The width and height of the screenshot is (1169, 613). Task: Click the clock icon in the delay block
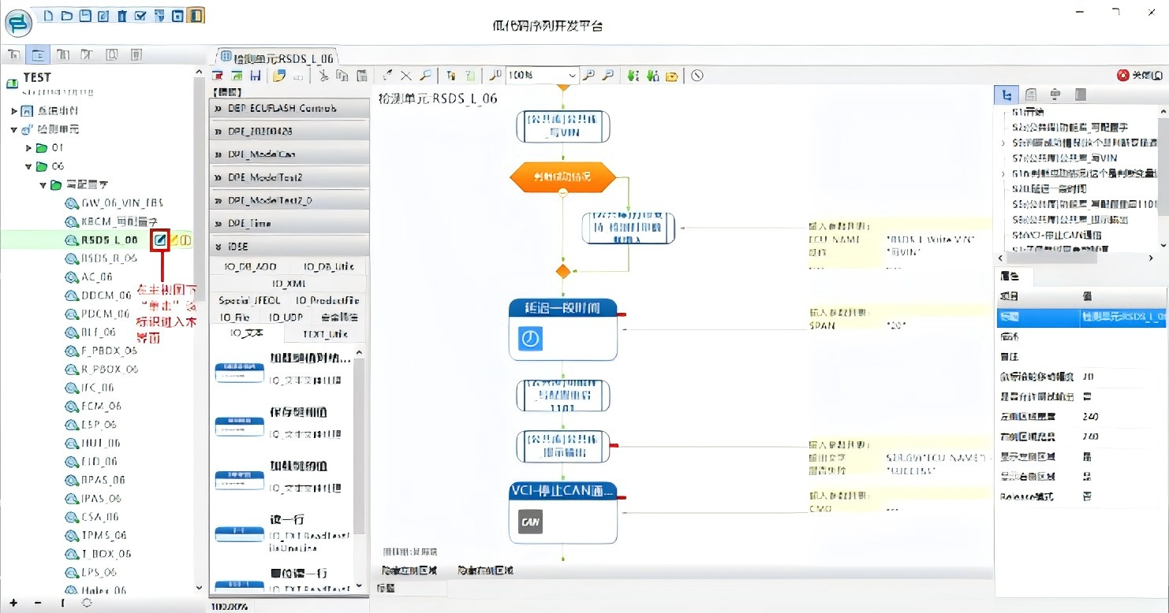tap(530, 338)
